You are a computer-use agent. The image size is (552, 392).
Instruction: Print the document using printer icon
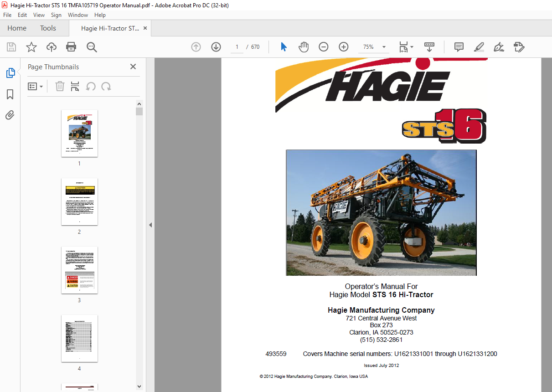pos(71,47)
